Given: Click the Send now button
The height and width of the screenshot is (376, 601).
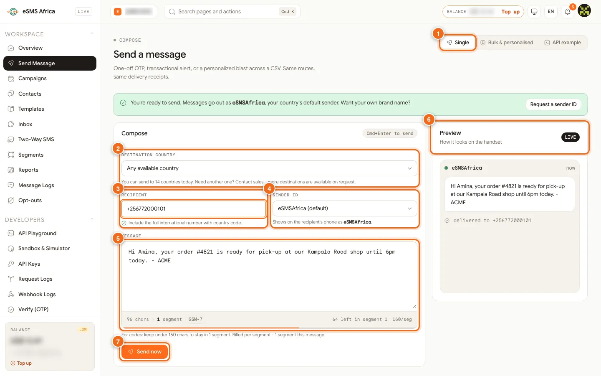Looking at the screenshot, I should (x=144, y=352).
